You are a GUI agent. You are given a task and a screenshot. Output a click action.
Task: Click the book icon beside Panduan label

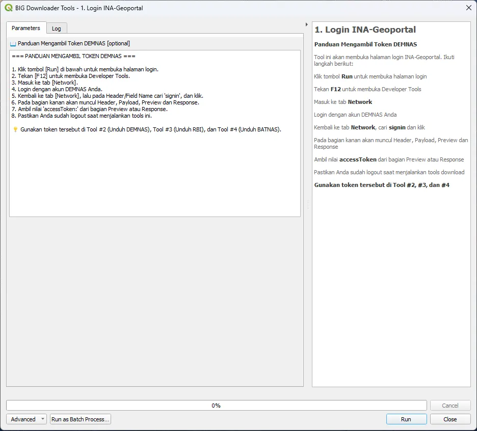(13, 44)
